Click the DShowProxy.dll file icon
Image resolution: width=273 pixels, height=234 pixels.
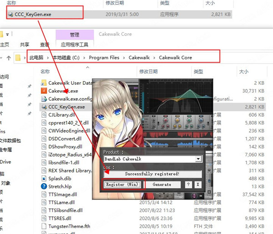(x=44, y=147)
